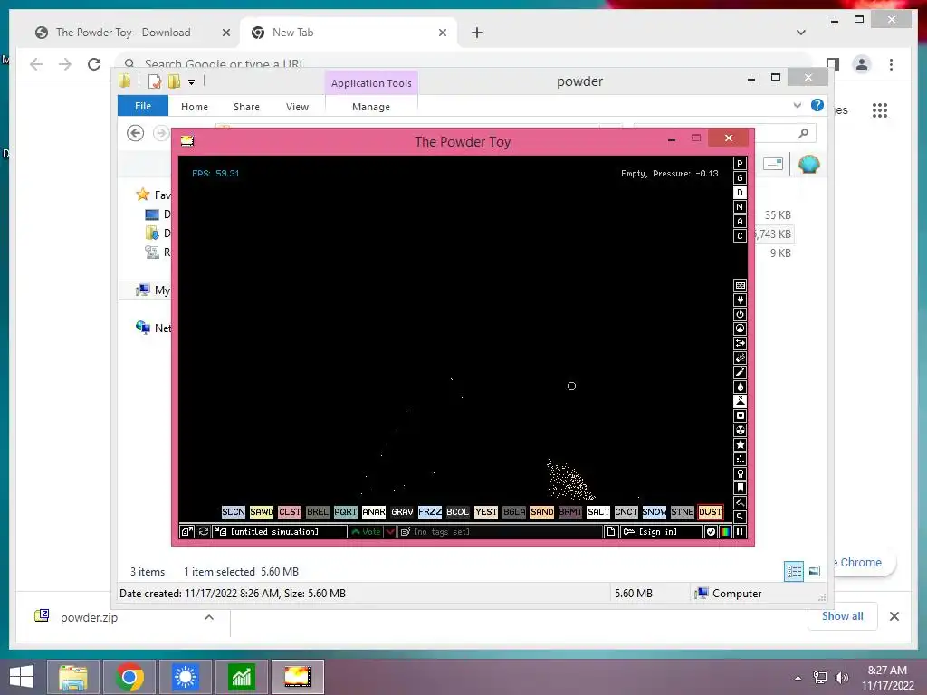Screen dimensions: 927x695
Task: Reload the simulation with refresh icon
Action: (204, 532)
